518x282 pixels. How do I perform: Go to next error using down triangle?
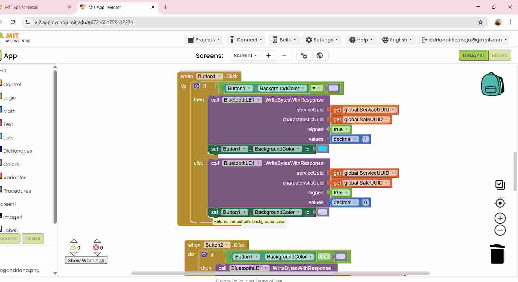[x=97, y=254]
